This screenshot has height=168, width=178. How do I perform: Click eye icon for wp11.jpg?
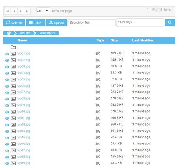(7, 119)
